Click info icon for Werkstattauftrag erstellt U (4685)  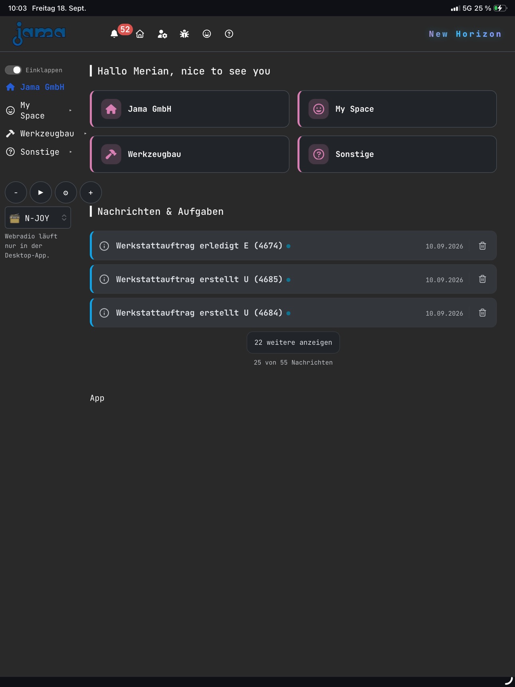tap(104, 279)
